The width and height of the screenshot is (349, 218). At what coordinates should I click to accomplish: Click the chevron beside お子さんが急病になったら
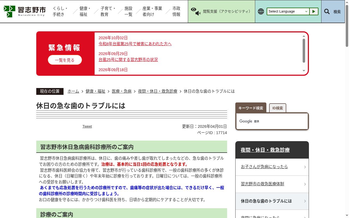coord(305,167)
